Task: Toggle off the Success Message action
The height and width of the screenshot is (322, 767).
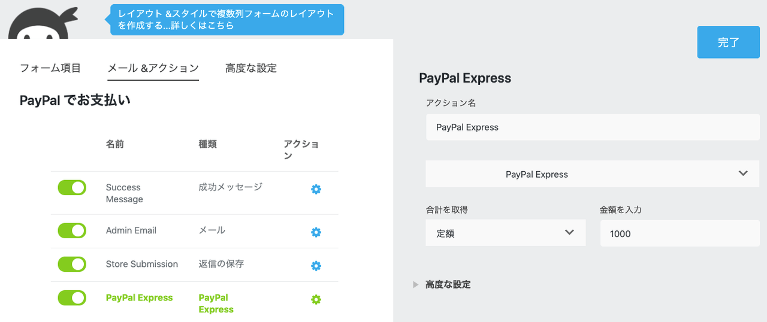Action: [x=72, y=187]
